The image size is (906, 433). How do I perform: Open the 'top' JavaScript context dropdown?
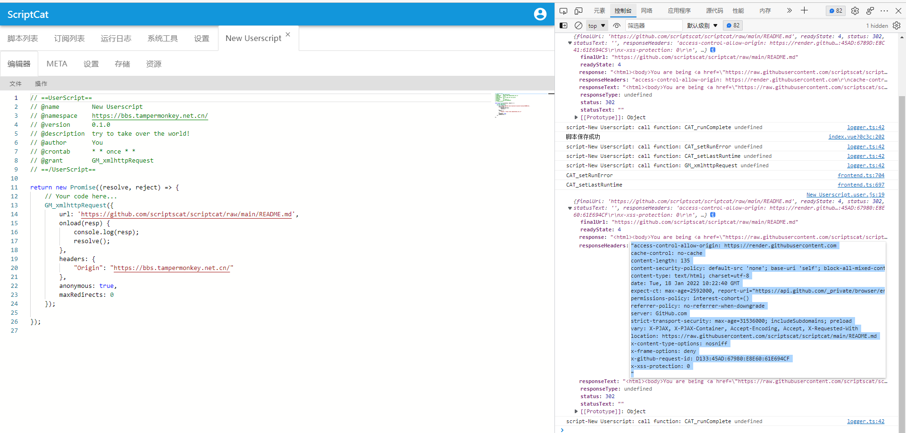(597, 26)
